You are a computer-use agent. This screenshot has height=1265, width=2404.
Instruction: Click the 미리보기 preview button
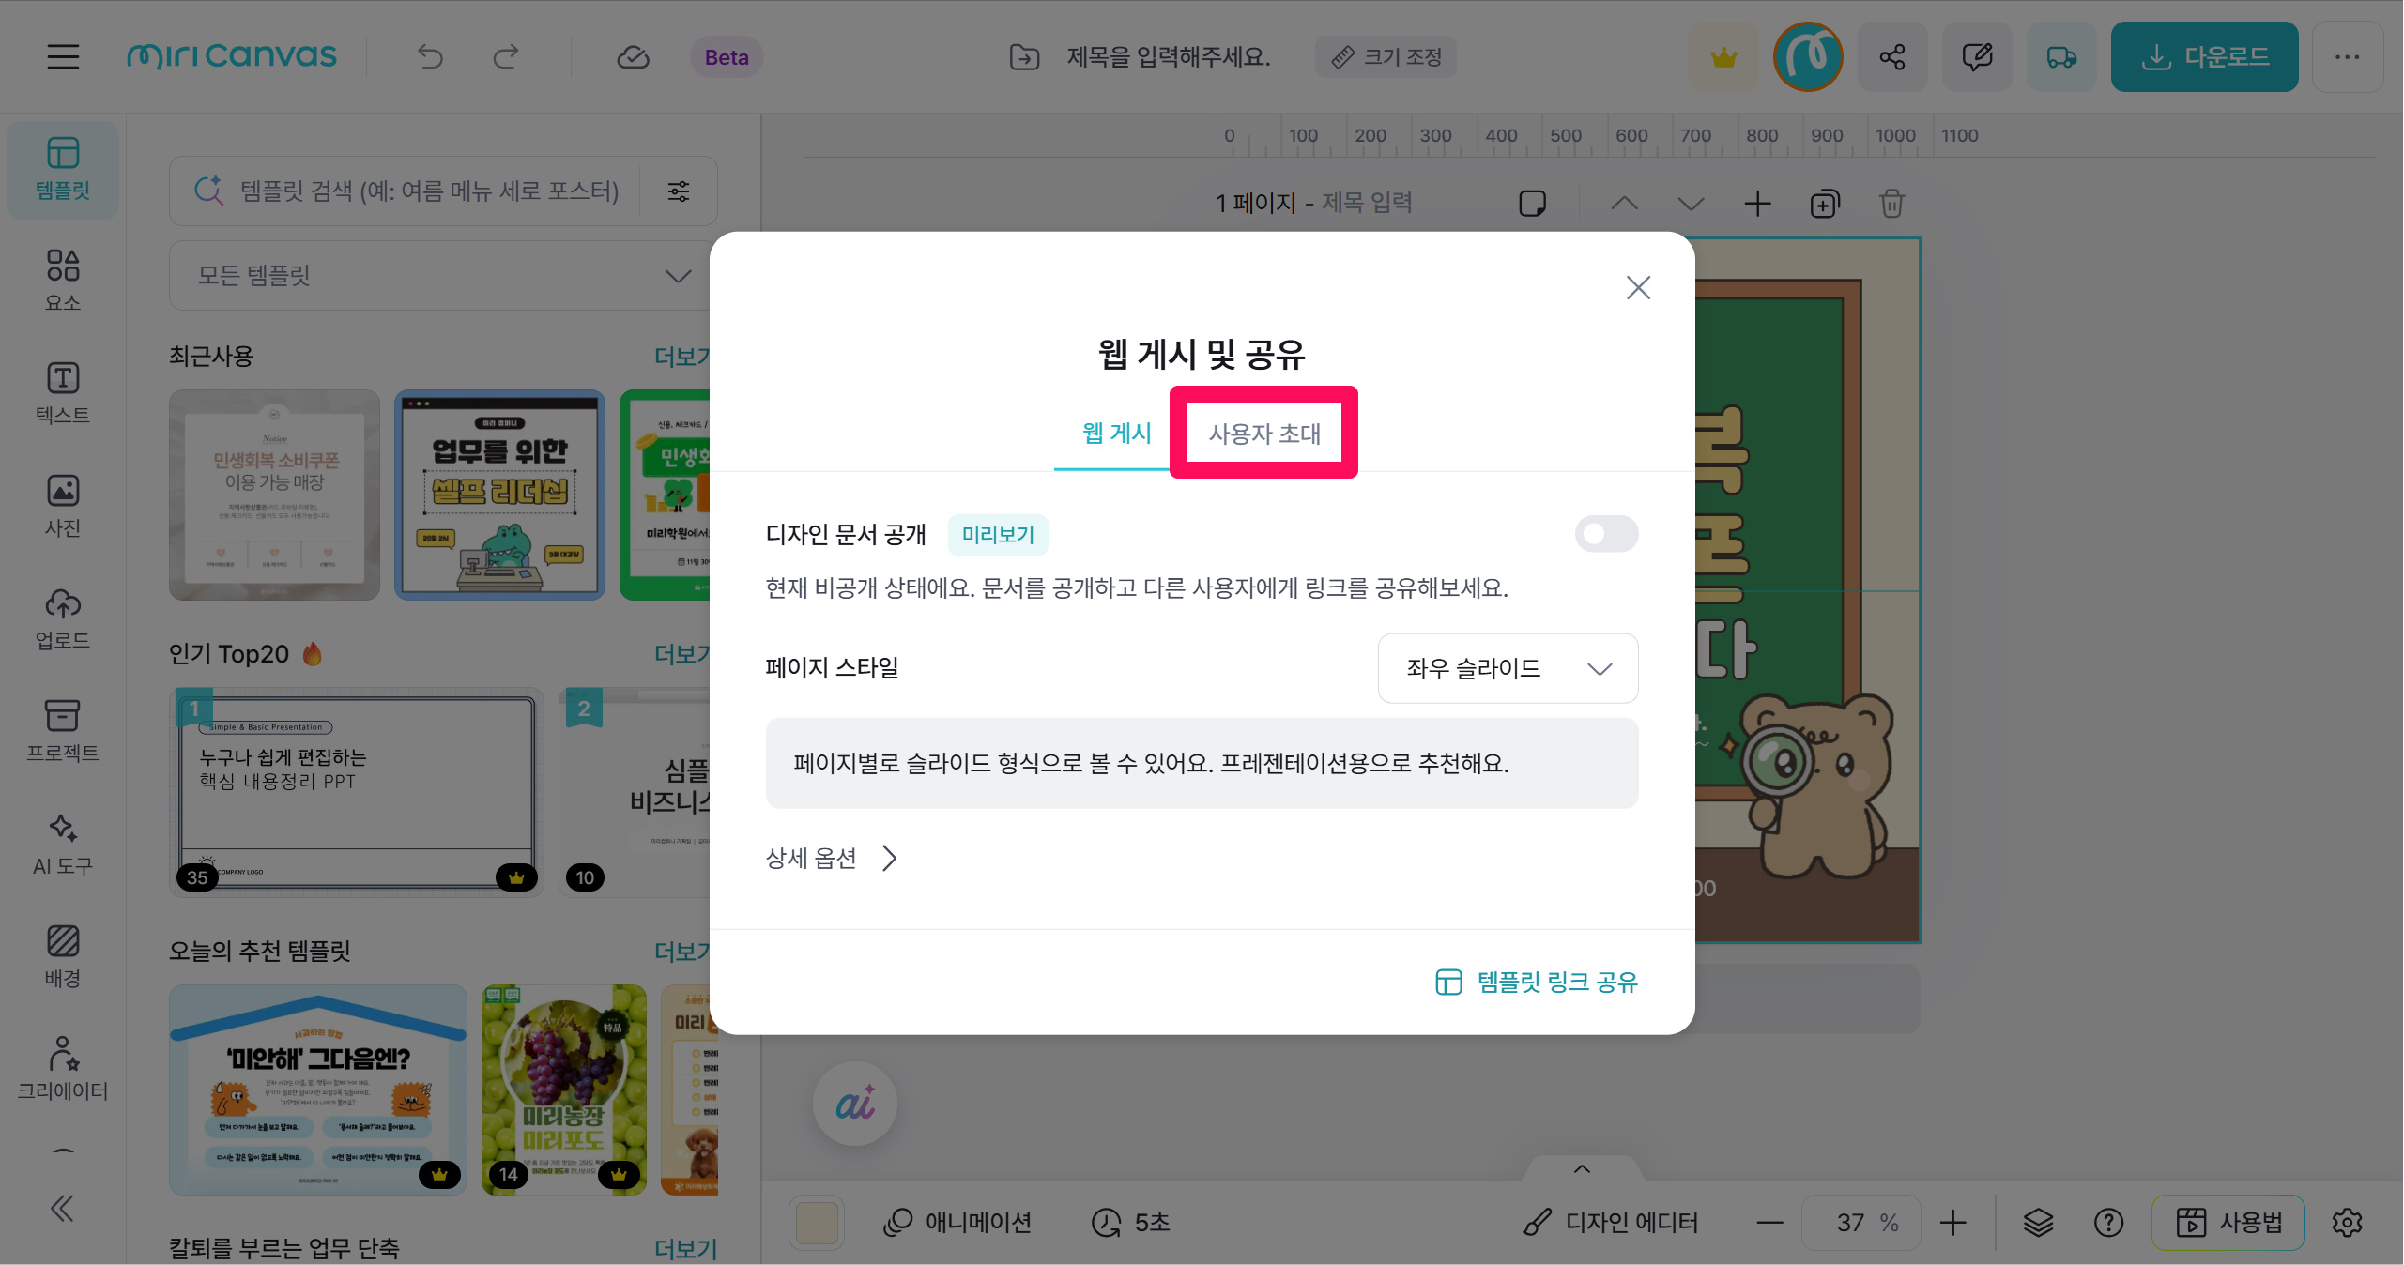click(997, 534)
